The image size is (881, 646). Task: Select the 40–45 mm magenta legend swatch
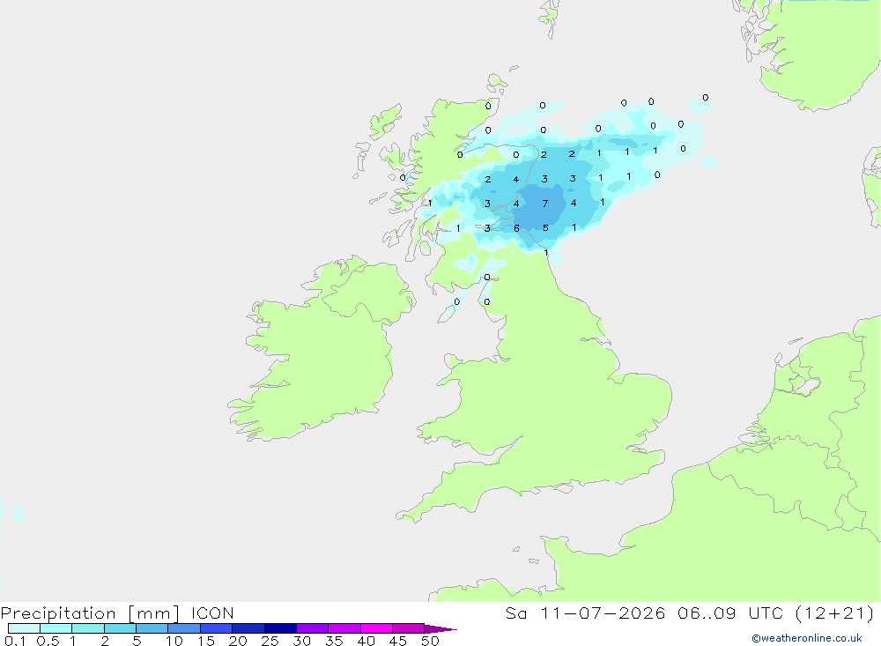[376, 628]
